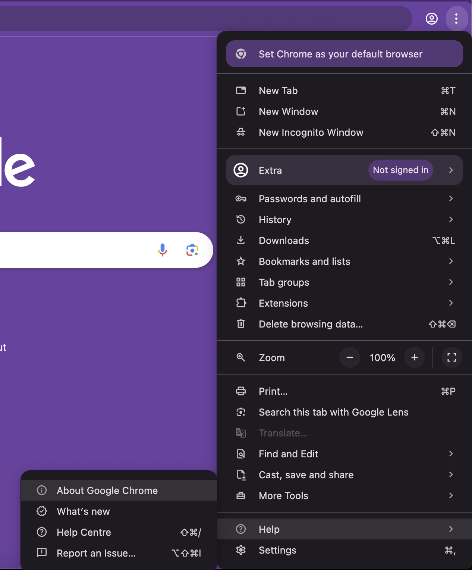The height and width of the screenshot is (570, 472).
Task: Expand the Extensions submenu arrow
Action: click(x=451, y=303)
